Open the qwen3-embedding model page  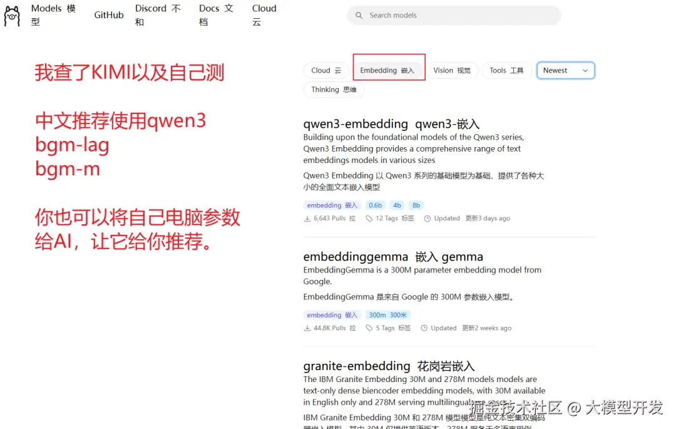click(391, 124)
